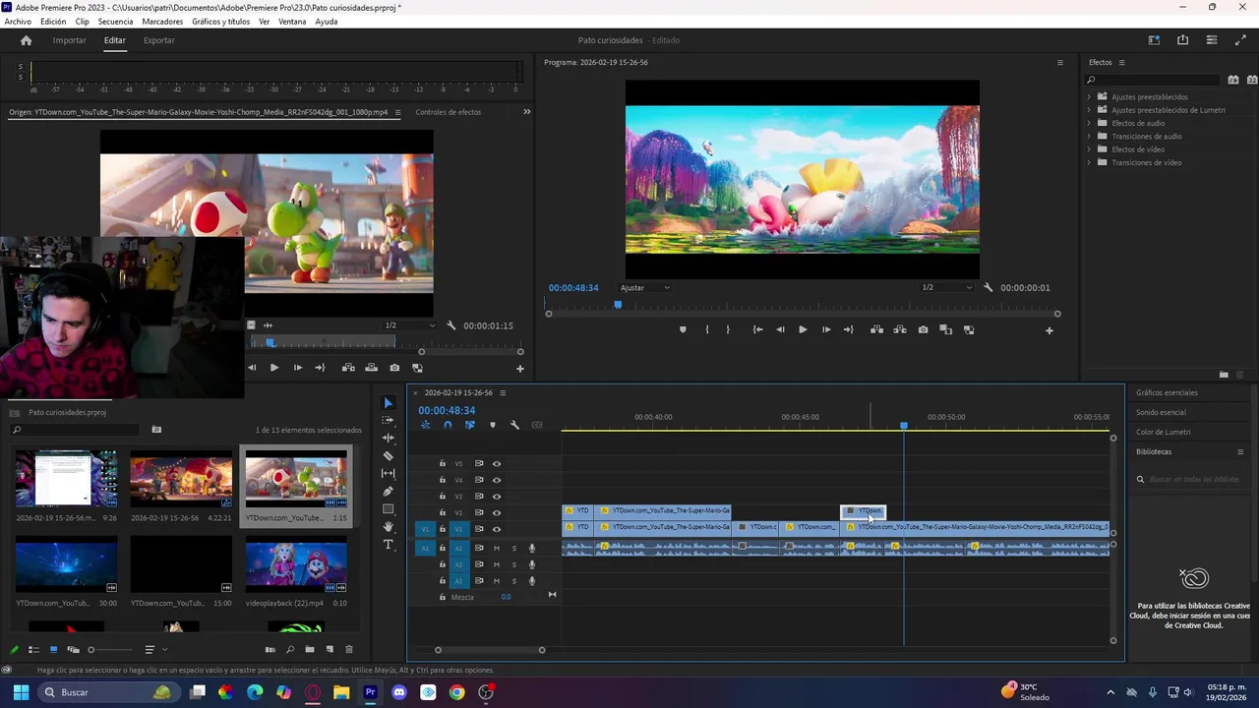Image resolution: width=1259 pixels, height=708 pixels.
Task: Go to In point in Program monitor
Action: coord(757,330)
